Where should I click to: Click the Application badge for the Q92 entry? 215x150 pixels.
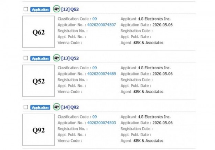coord(40,107)
